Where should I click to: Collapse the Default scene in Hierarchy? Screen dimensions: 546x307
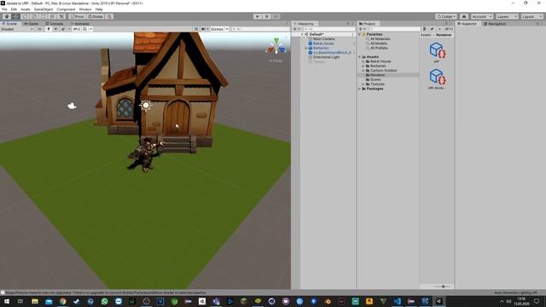(302, 34)
